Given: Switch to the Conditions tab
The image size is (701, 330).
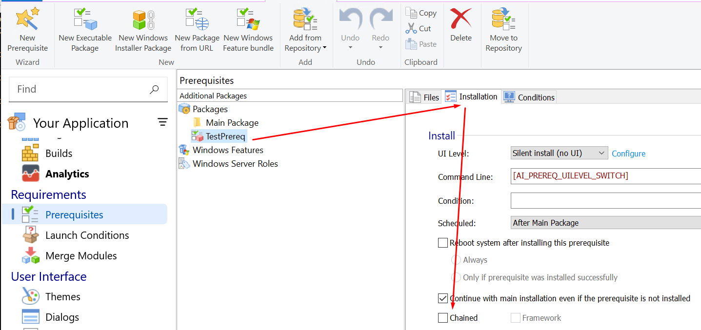Looking at the screenshot, I should (529, 97).
